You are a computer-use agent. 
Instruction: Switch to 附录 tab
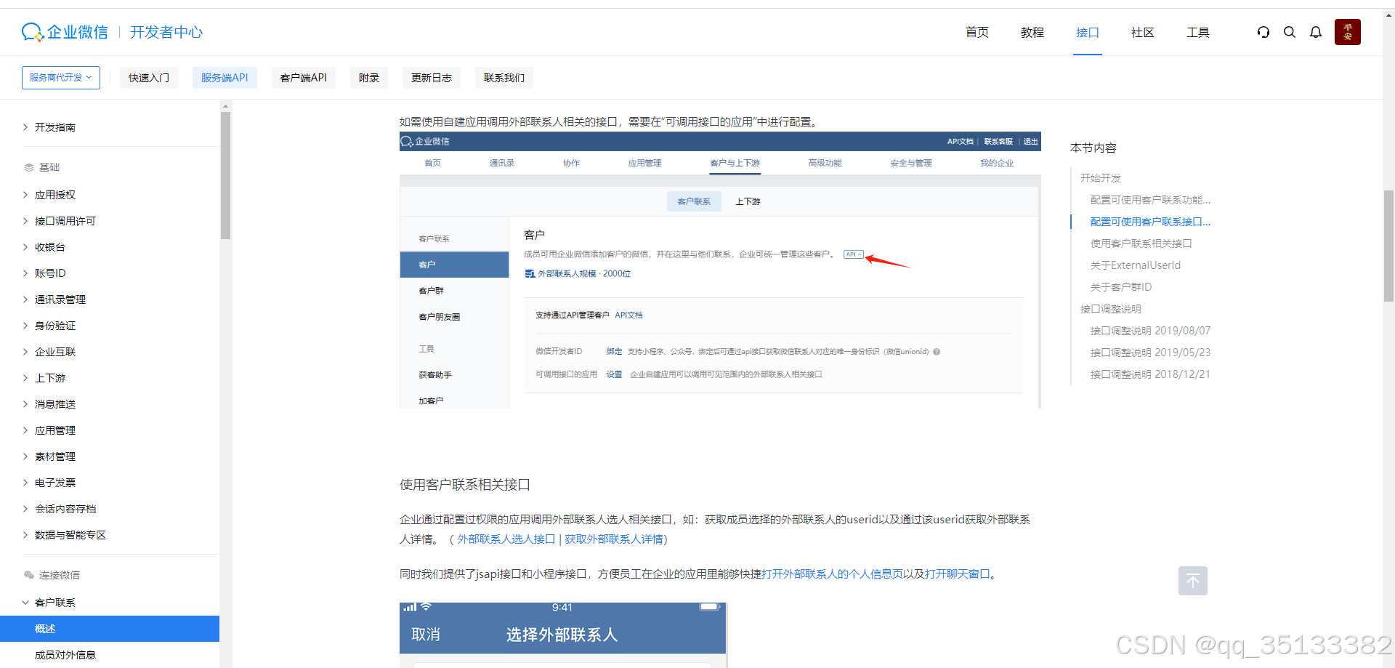(x=369, y=78)
